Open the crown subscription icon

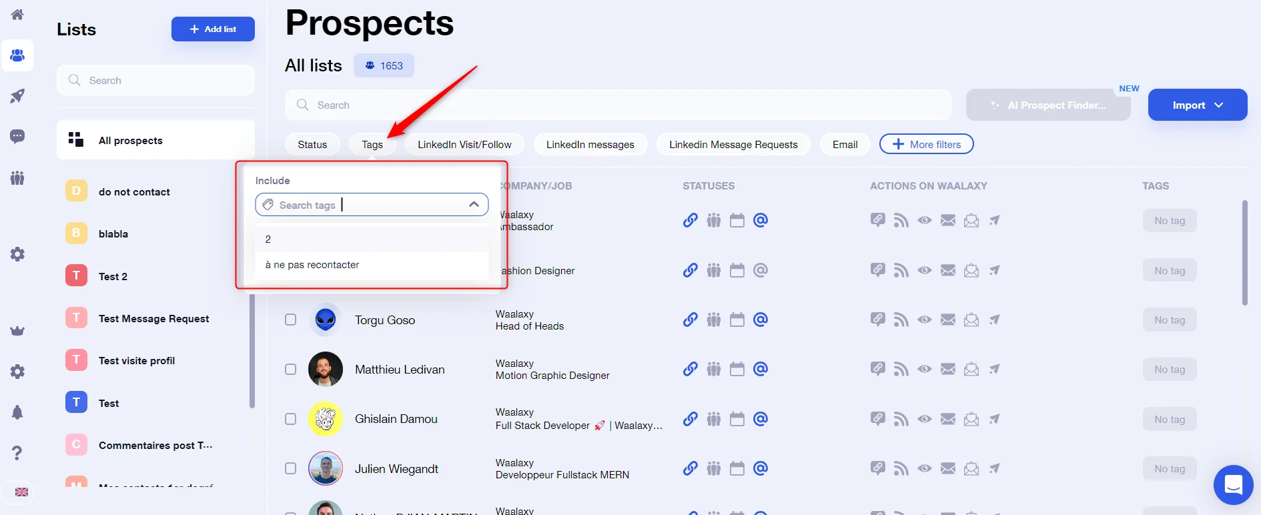17,331
